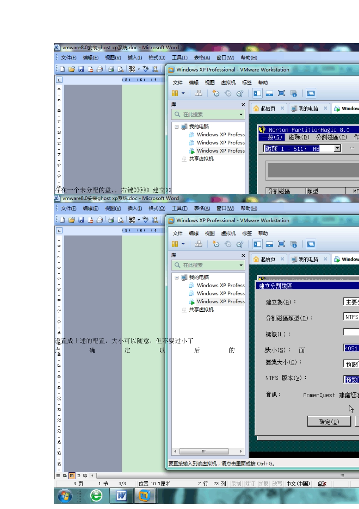The width and height of the screenshot is (359, 509).
Task: Click Open folder icon in upper Word toolbar
Action: click(71, 69)
